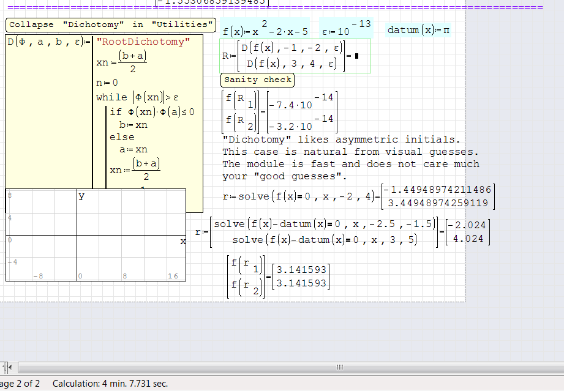The image size is (564, 391).
Task: Click the if condition line in program
Action: (152, 112)
